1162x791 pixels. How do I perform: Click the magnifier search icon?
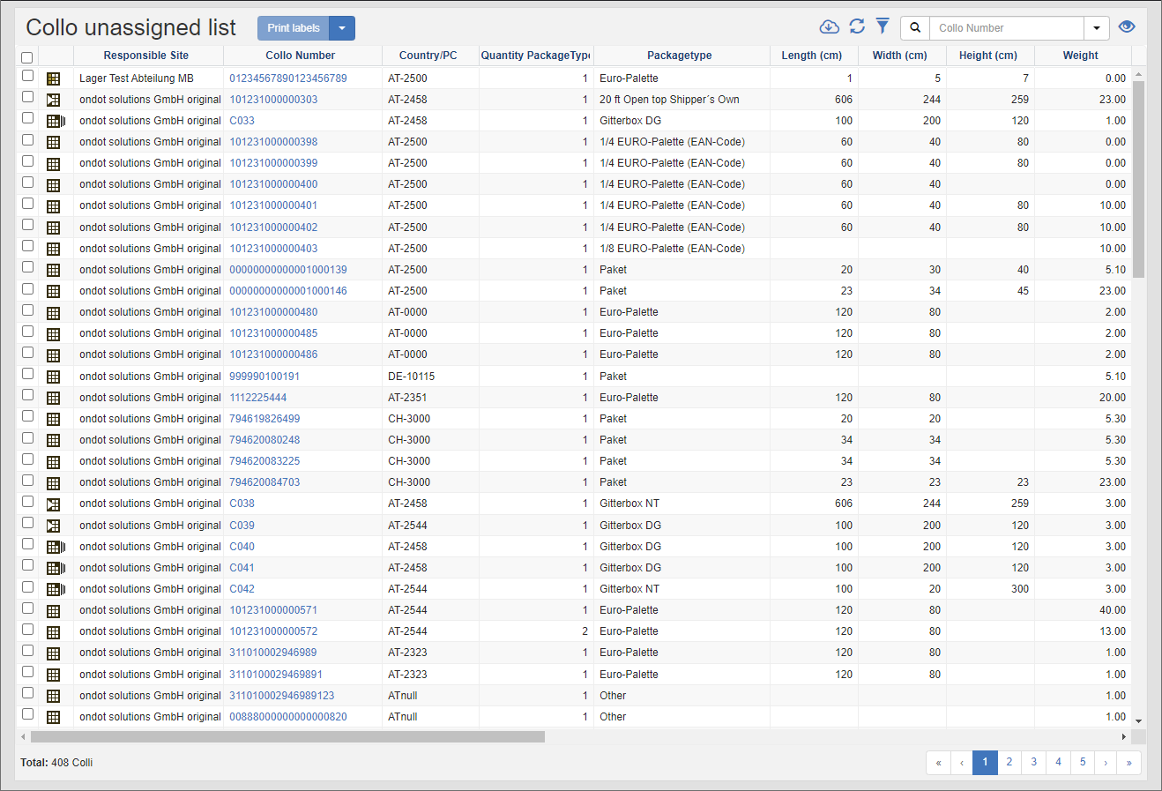(915, 28)
